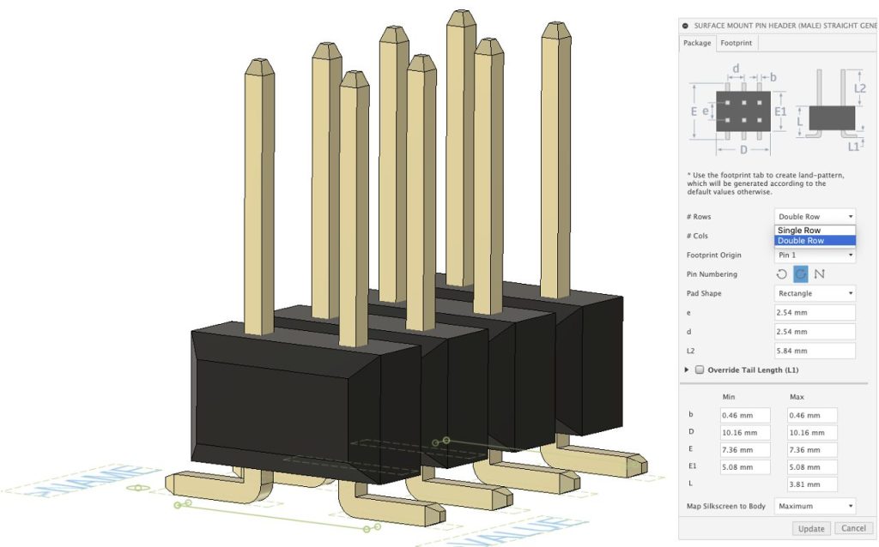Choose zigzag N pin numbering icon
The image size is (879, 547).
point(819,274)
